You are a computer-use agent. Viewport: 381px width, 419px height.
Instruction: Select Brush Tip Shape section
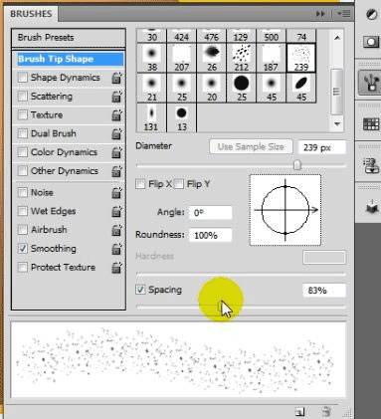tap(70, 59)
